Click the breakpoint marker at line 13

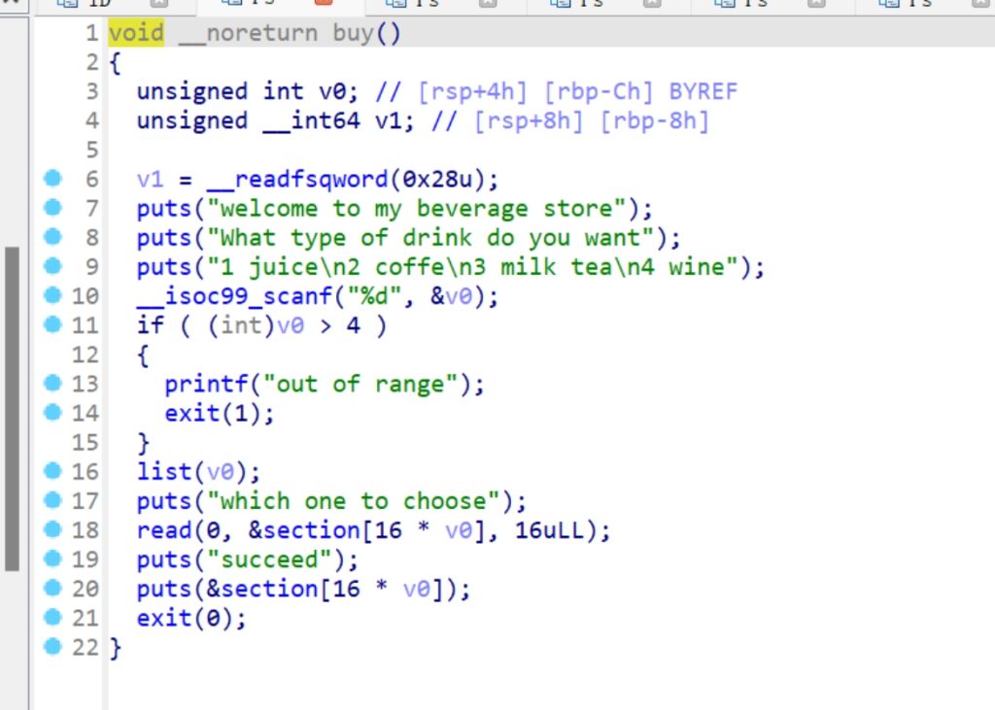pos(52,383)
